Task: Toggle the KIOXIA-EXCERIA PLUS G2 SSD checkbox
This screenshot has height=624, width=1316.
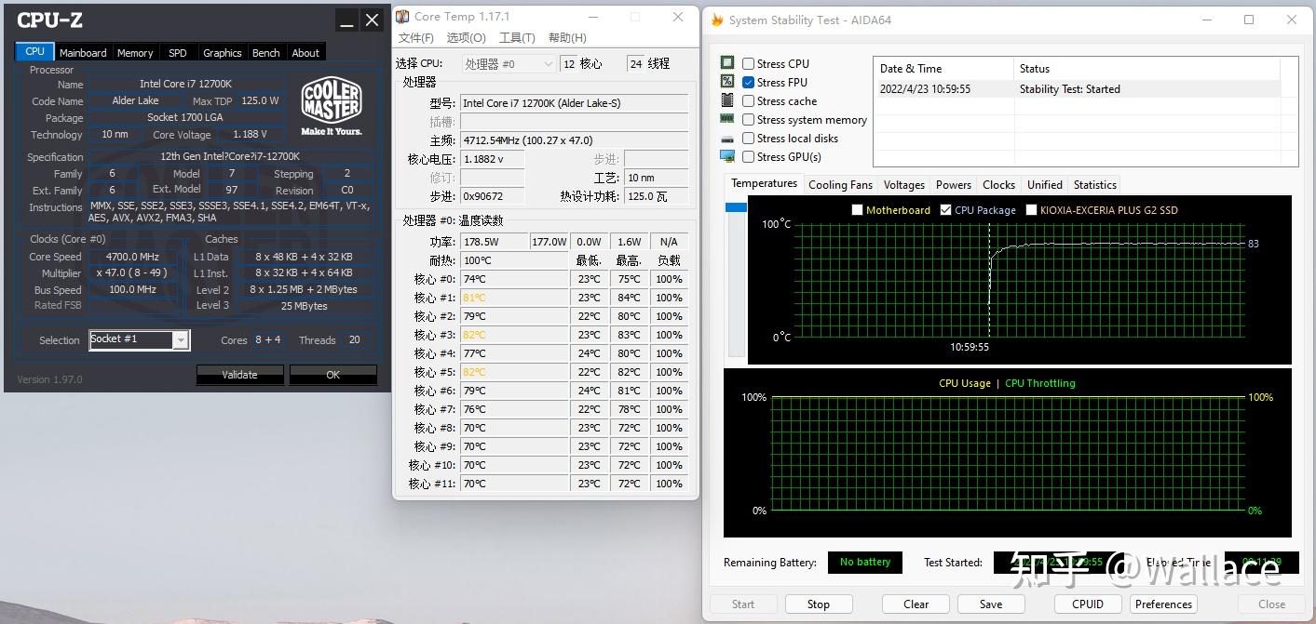Action: [x=1031, y=210]
